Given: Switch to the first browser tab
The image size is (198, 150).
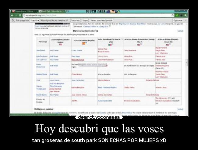Looking at the screenshot, I should click(24, 11).
